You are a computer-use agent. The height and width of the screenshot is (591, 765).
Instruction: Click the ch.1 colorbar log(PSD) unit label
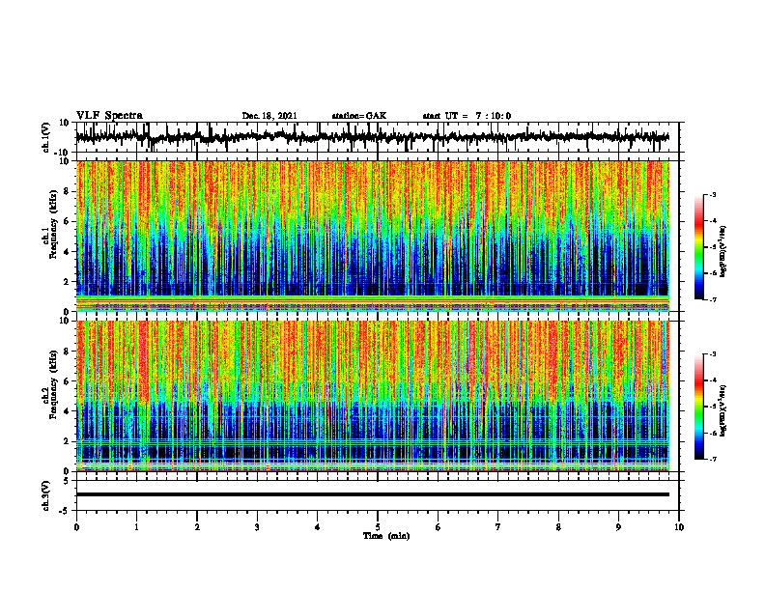(723, 251)
